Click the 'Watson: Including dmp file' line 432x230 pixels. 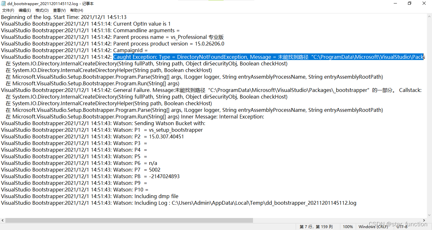pyautogui.click(x=89, y=196)
